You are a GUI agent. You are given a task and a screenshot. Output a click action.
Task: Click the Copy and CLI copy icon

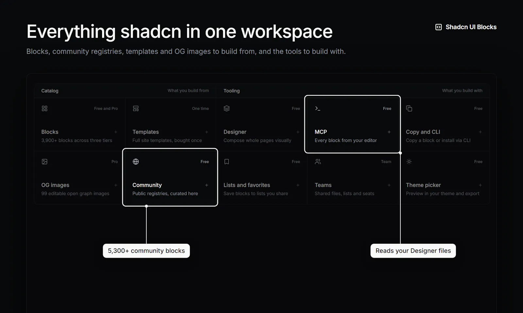(x=409, y=108)
